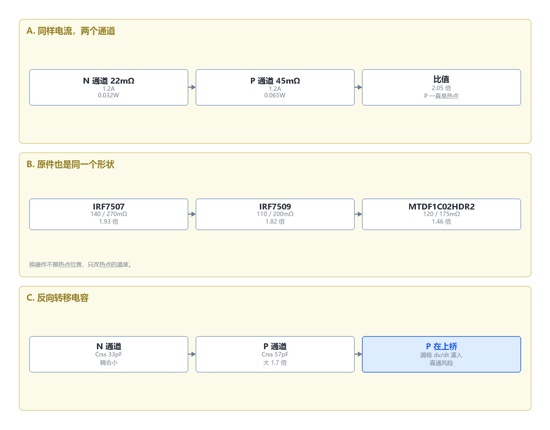Select highlighted P 在上桥 card
This screenshot has width=550, height=430.
coord(441,354)
